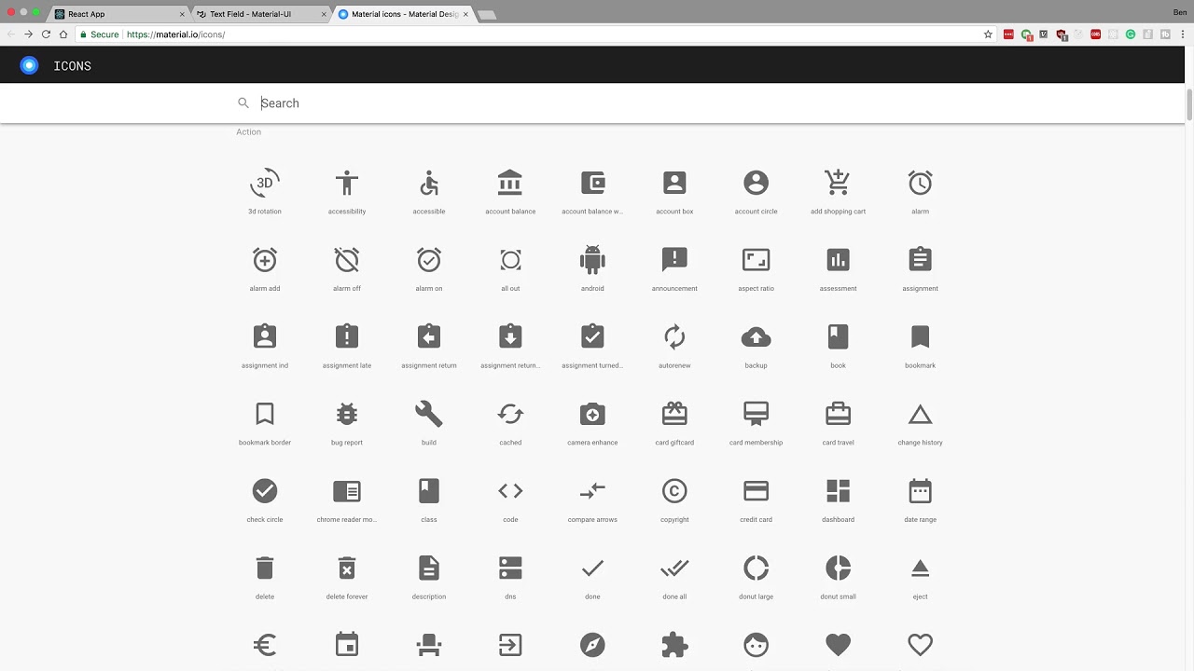This screenshot has width=1194, height=671.
Task: Click the build wrench icon
Action: [428, 413]
